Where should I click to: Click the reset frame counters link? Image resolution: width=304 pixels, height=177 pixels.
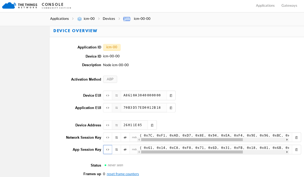tap(123, 174)
